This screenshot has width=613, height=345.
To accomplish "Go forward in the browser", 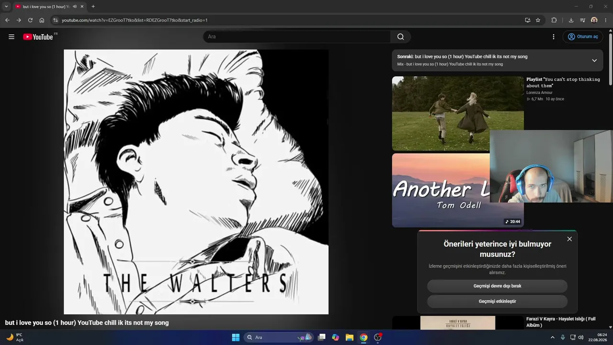I will pos(19,20).
